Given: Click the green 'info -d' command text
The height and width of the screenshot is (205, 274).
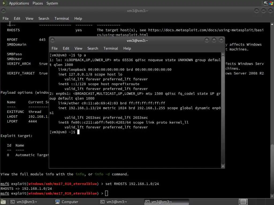Looking at the screenshot, I should tap(102, 174).
